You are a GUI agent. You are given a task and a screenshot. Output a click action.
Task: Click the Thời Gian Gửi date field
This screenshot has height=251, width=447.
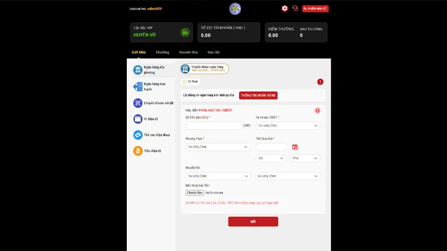pyautogui.click(x=271, y=147)
